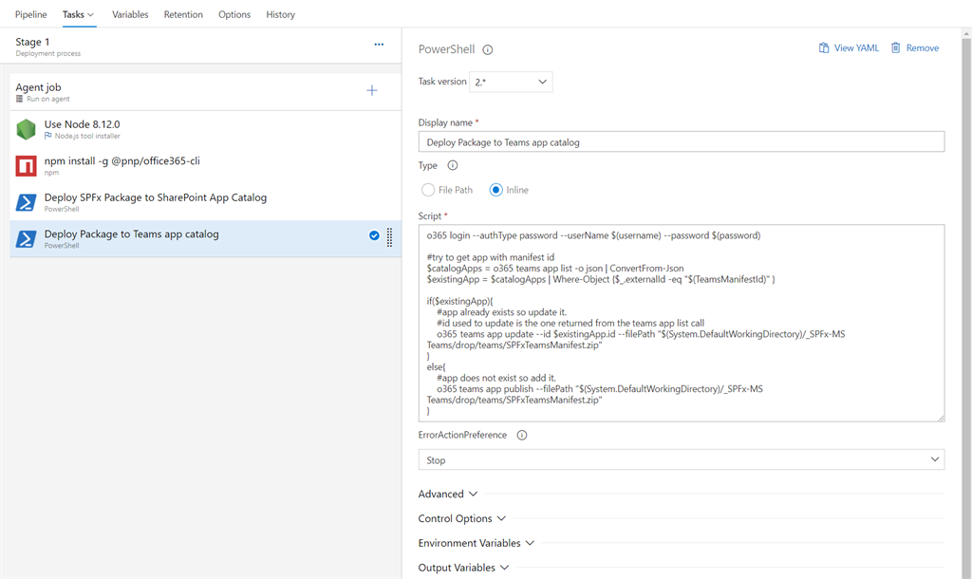Open the ErrorActionPreference Stop dropdown
Screen dimensions: 972x579
point(682,460)
